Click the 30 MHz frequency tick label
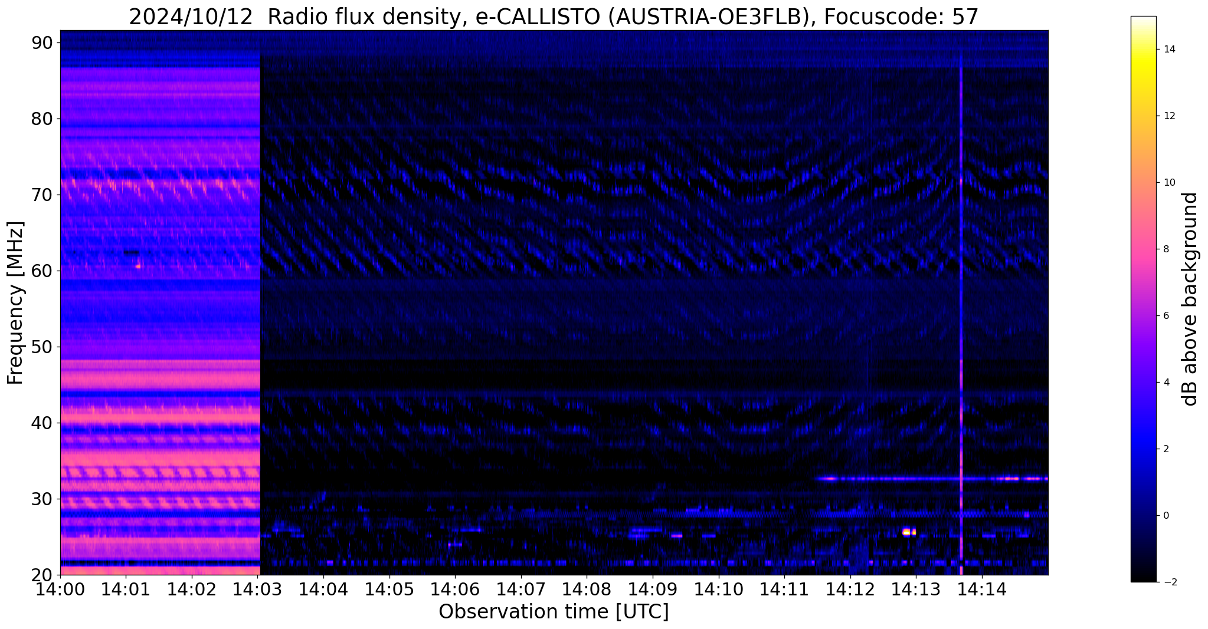Screen dimensions: 1208x629 [x=41, y=499]
